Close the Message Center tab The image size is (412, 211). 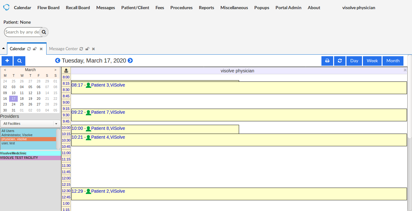point(93,49)
